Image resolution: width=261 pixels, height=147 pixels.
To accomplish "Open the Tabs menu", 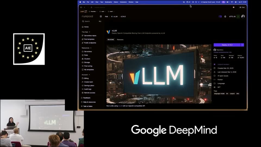I will pyautogui.click(x=102, y=2).
